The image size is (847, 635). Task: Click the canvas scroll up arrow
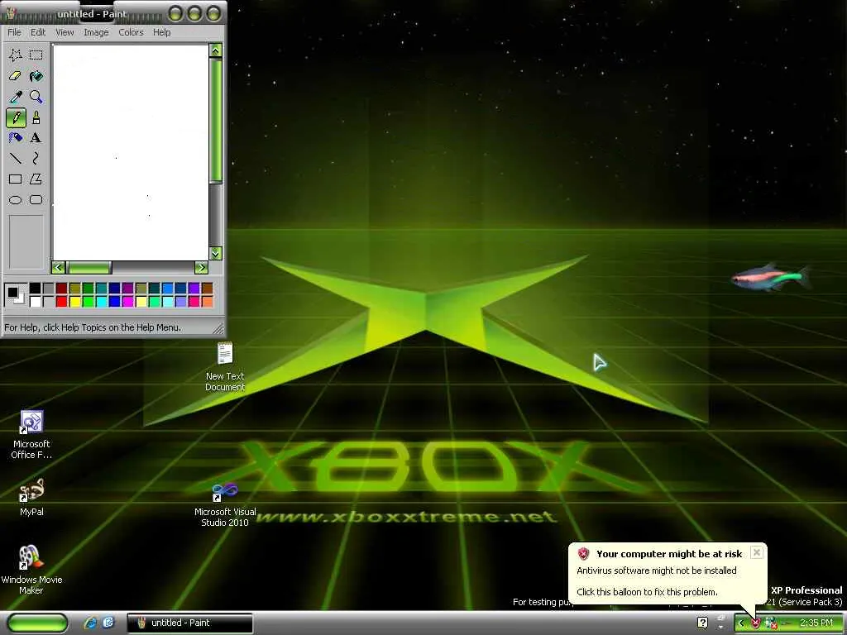(x=216, y=50)
